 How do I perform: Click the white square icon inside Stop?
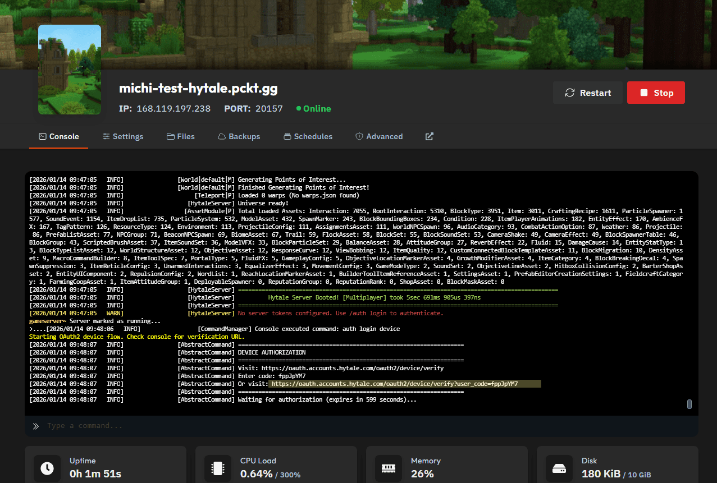point(643,93)
